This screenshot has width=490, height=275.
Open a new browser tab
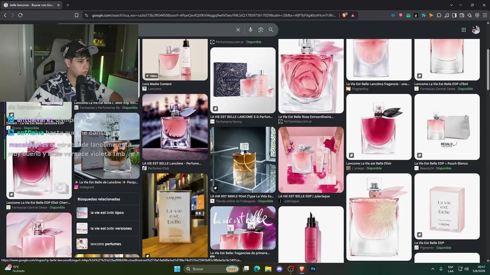(68, 5)
